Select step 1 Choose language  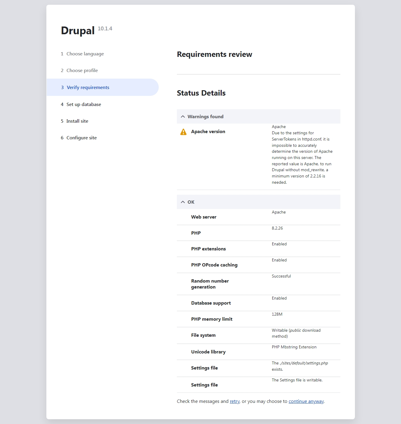[x=85, y=54]
